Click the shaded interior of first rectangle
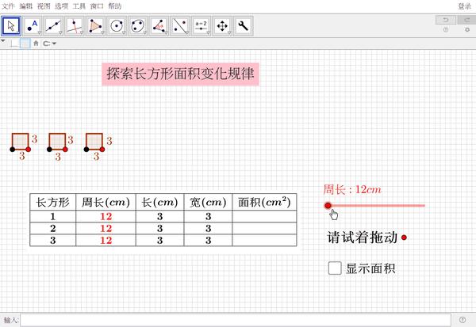This screenshot has width=476, height=327. point(21,141)
